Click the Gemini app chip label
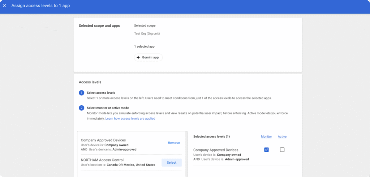370x177 pixels. tap(150, 57)
